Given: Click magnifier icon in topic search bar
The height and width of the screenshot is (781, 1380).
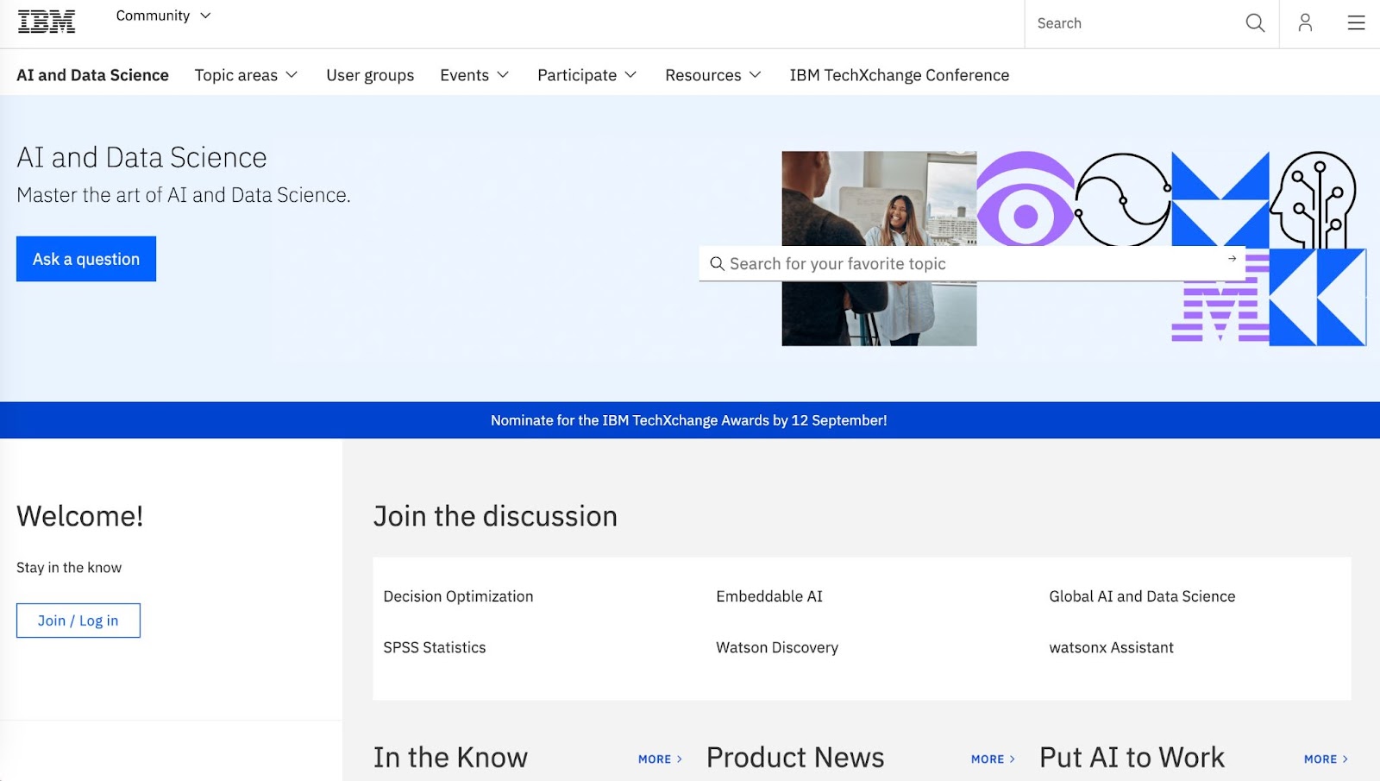Looking at the screenshot, I should click(x=717, y=263).
